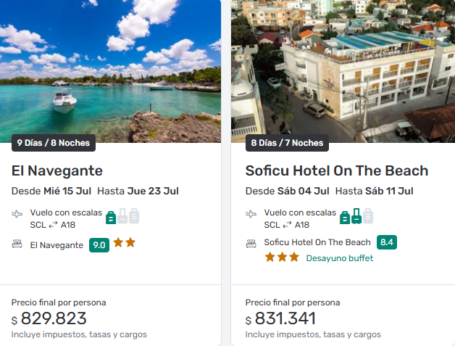The image size is (455, 346).
Task: Click the 9 Días / 8 Noches badge
Action: (54, 143)
